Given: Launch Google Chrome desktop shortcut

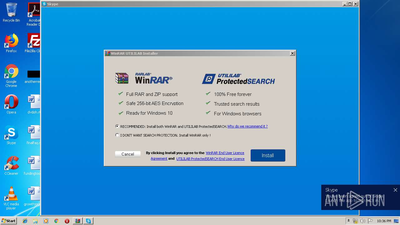Looking at the screenshot, I should tap(11, 76).
